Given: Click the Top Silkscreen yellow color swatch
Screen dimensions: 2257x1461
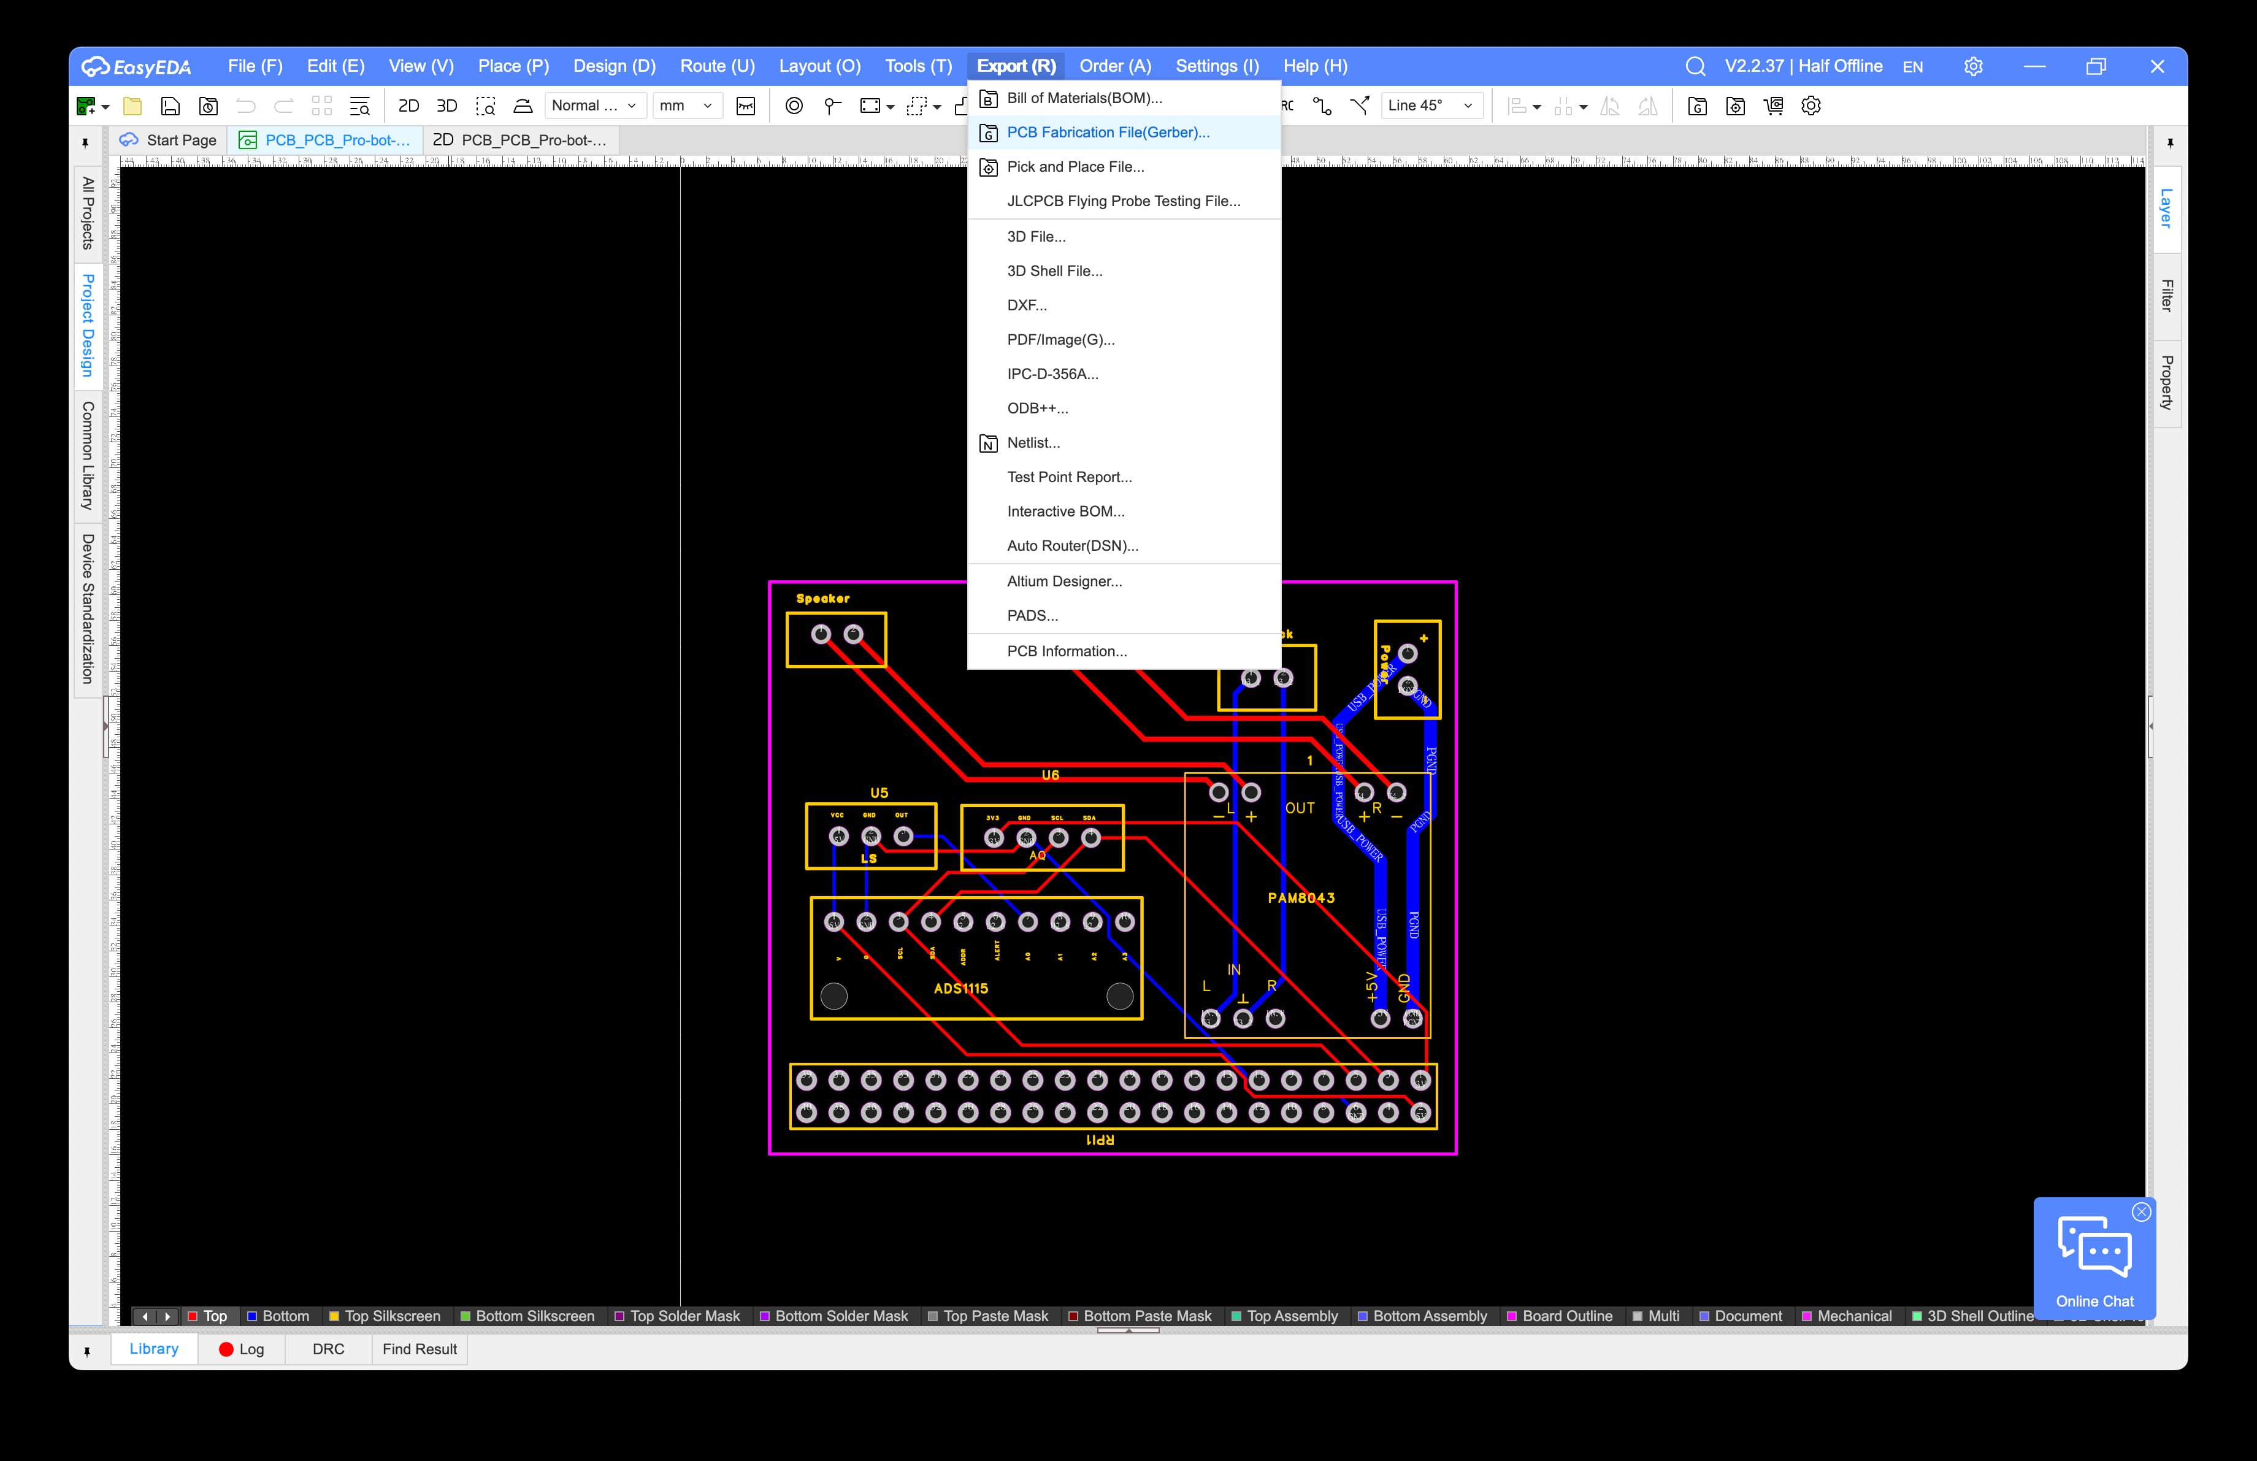Looking at the screenshot, I should coord(334,1316).
